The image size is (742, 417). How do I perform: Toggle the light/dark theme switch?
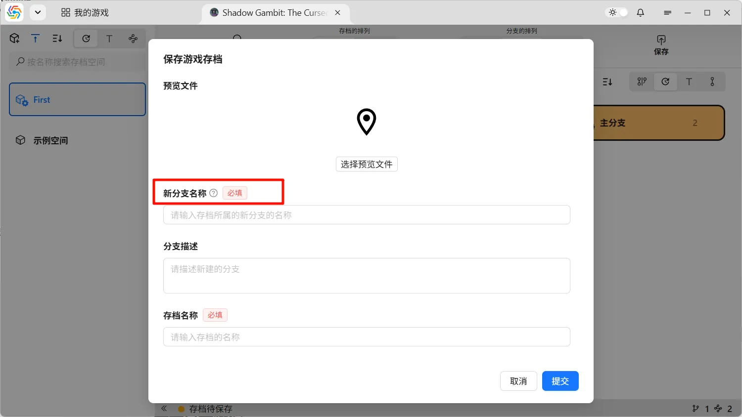[618, 13]
